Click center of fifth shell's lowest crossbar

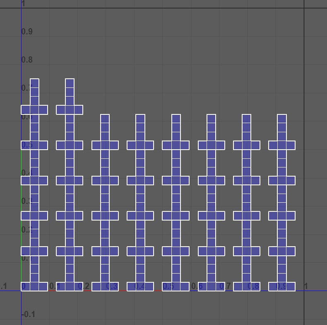[176, 251]
